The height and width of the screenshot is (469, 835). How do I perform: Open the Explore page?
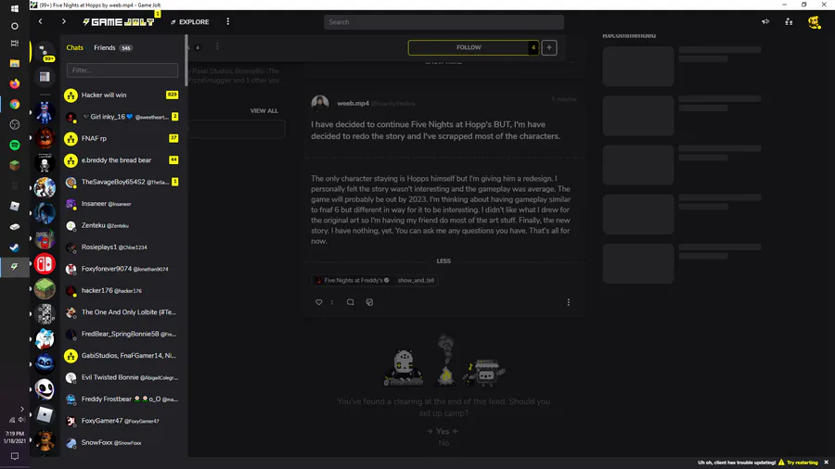190,22
